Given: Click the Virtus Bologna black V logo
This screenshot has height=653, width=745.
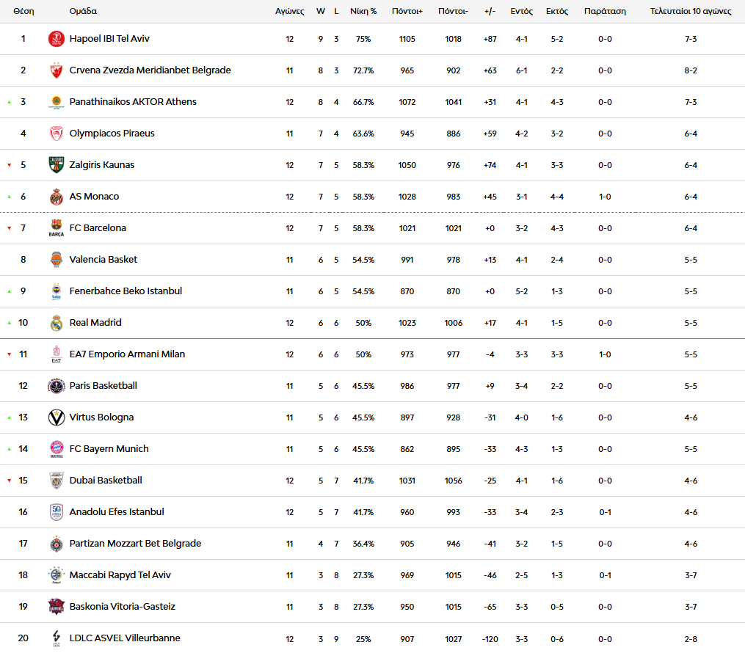Looking at the screenshot, I should 57,417.
